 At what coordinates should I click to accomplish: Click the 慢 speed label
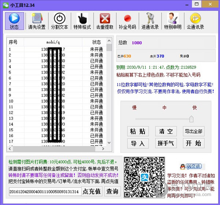[x=134, y=107]
